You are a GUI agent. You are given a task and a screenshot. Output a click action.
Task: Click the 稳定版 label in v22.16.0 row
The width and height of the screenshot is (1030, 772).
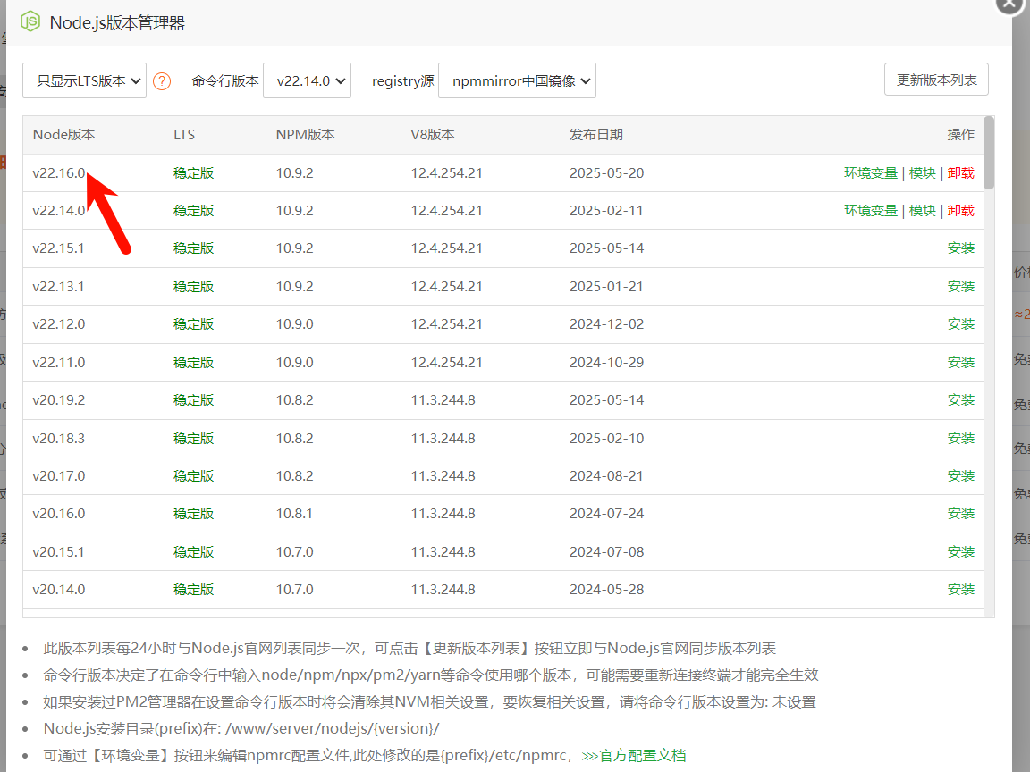(x=193, y=172)
